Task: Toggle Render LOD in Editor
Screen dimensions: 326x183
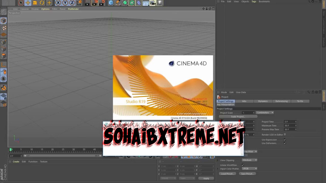Action: 285,134
